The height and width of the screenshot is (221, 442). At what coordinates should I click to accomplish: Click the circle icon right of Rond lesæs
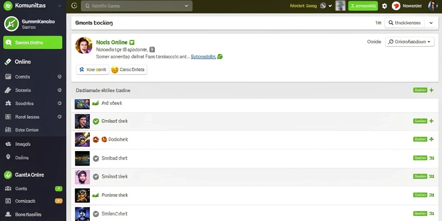pyautogui.click(x=60, y=117)
